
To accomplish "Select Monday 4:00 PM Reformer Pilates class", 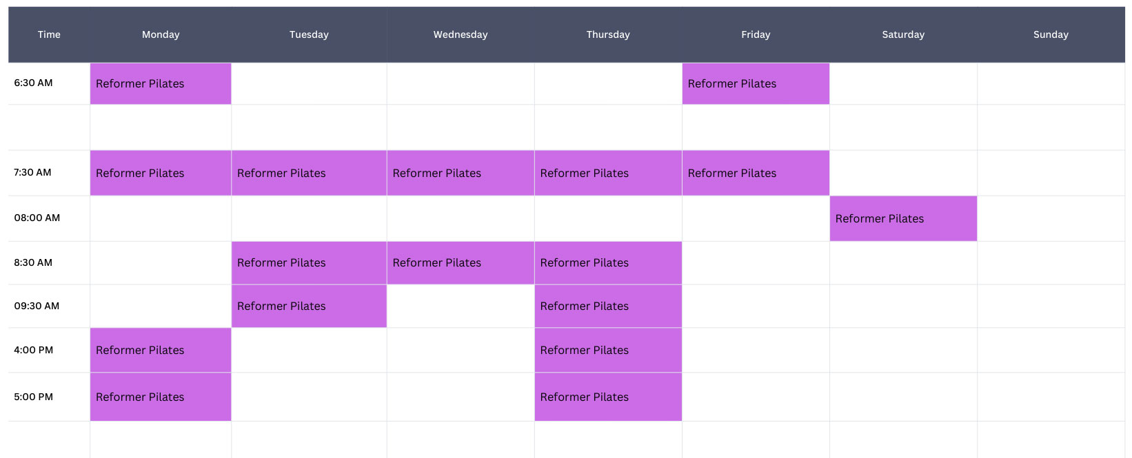I will 161,351.
